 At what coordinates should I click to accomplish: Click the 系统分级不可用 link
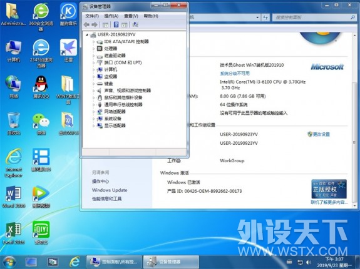point(235,74)
